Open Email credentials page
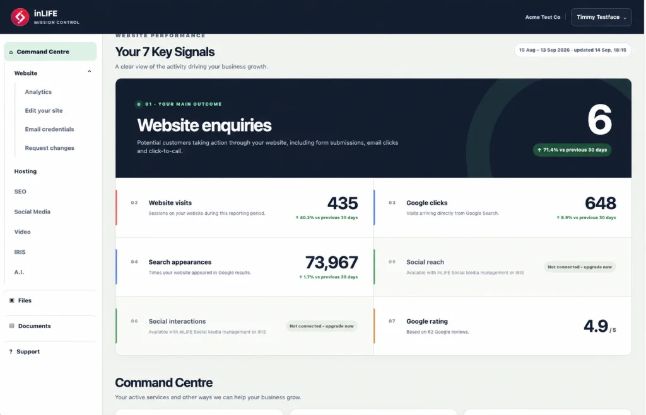 (x=49, y=129)
